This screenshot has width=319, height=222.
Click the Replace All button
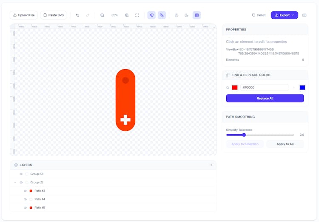(265, 98)
